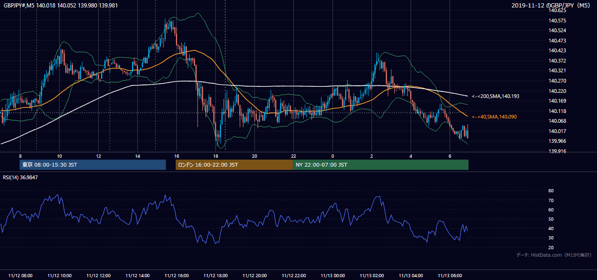This screenshot has height=280, width=597.
Task: Click the RSI(14) 36.9847 indicator label
Action: (x=21, y=177)
